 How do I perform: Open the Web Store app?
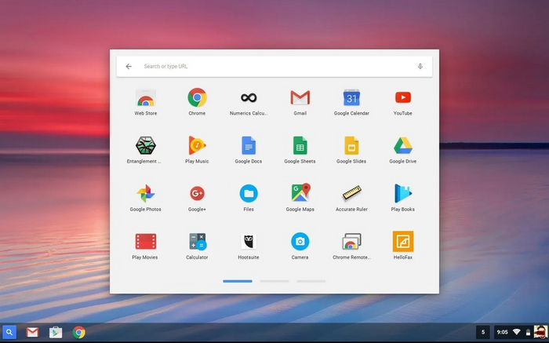(x=145, y=98)
